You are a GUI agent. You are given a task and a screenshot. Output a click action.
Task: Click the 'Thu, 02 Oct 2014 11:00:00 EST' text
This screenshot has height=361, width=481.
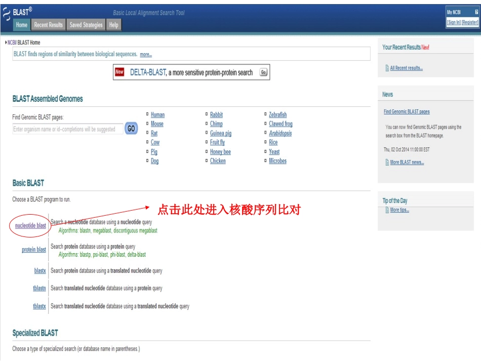point(407,149)
